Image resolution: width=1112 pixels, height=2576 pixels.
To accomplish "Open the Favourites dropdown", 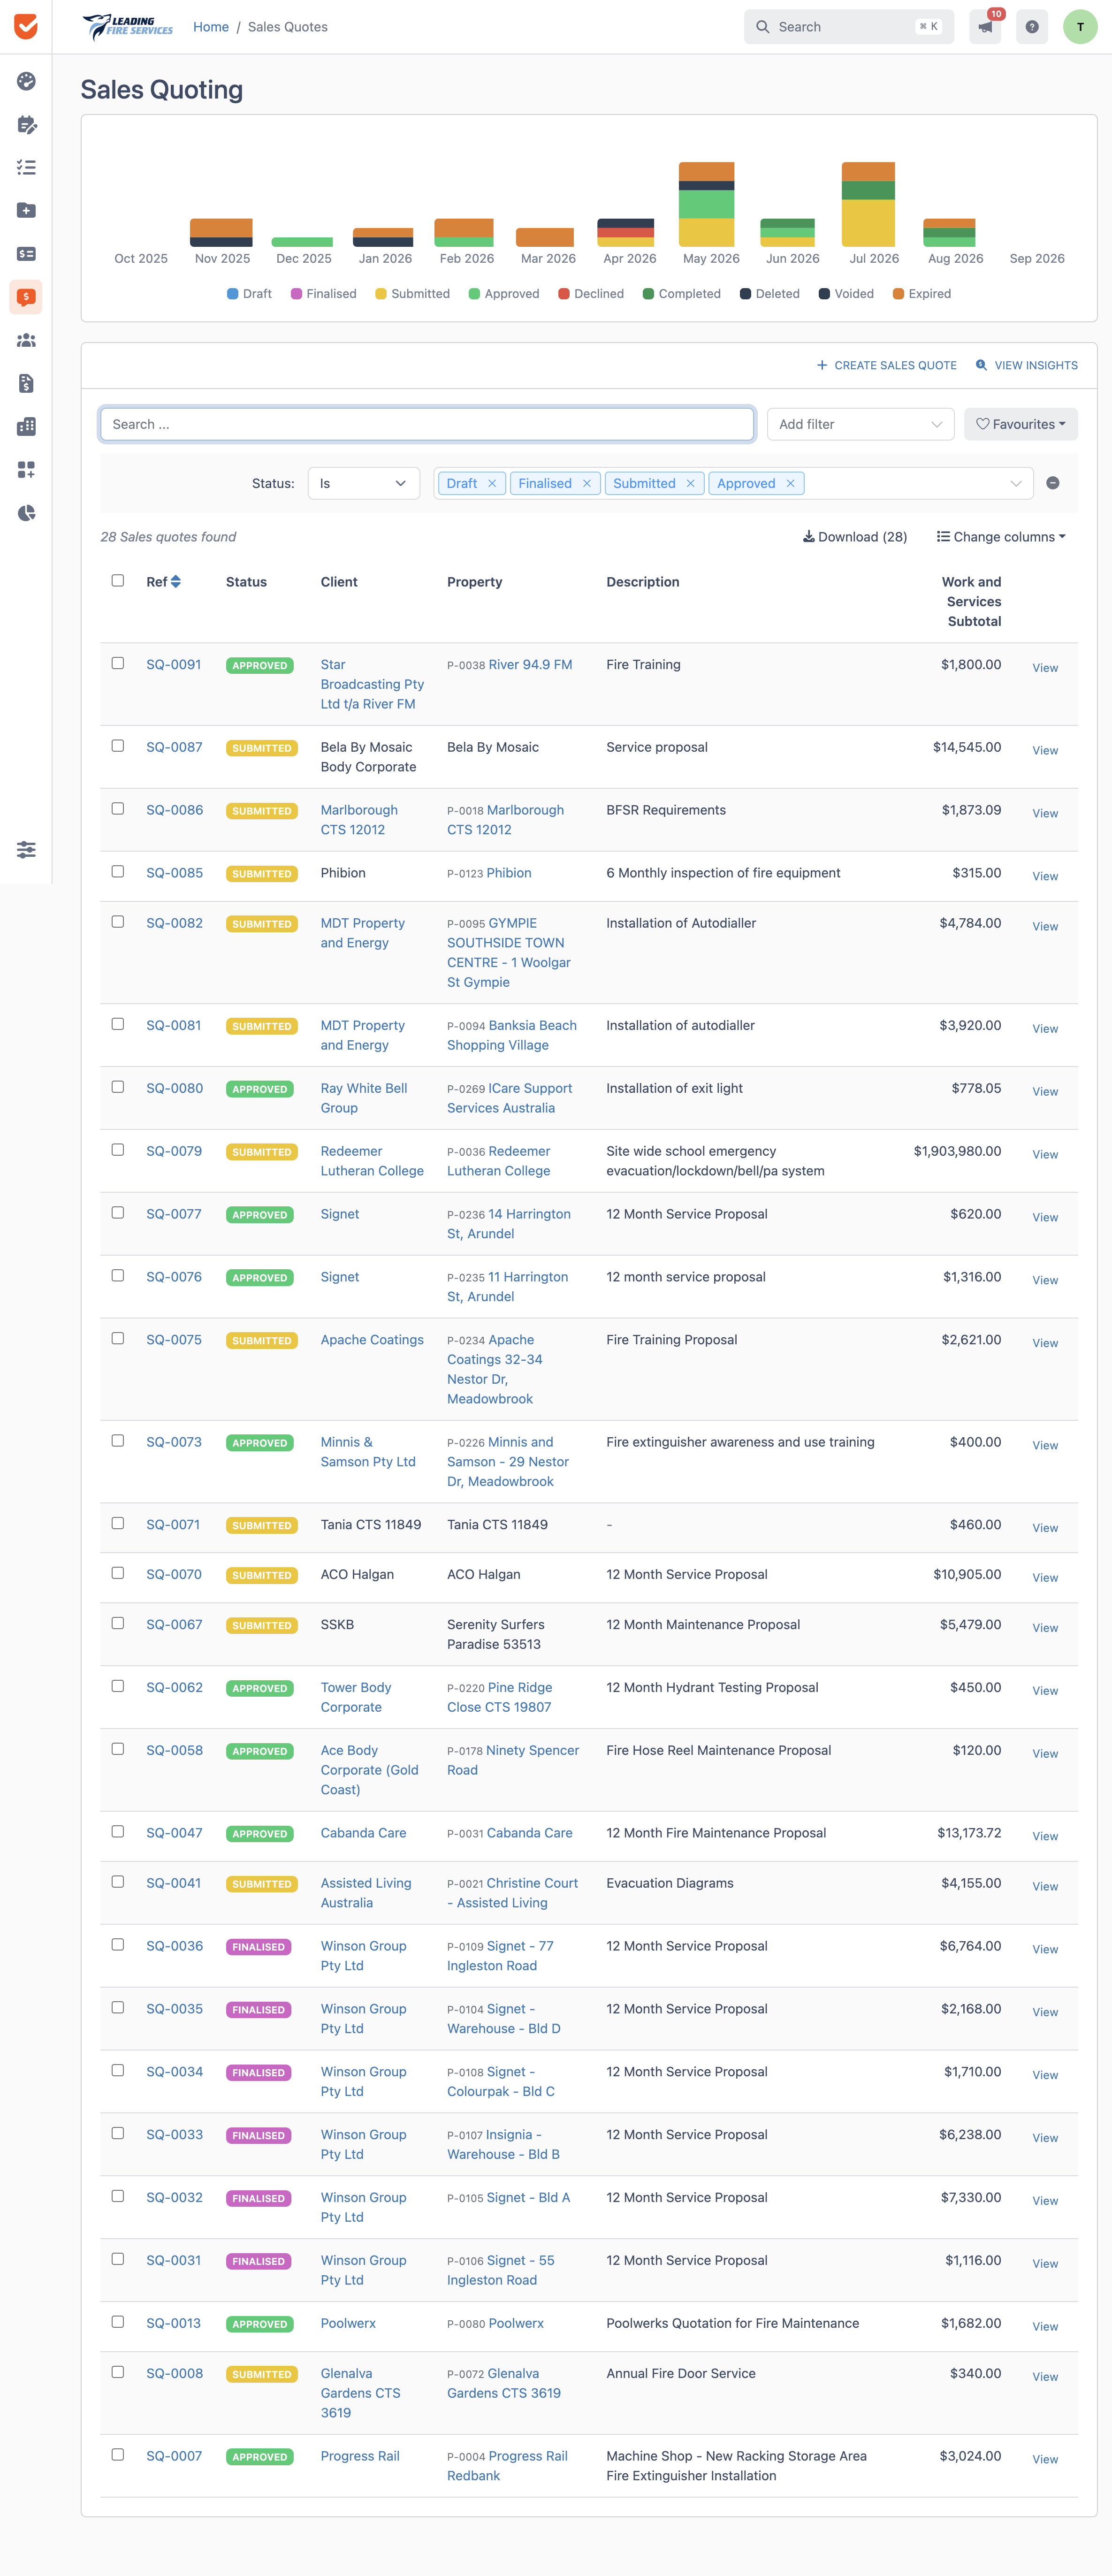I will coord(1020,424).
